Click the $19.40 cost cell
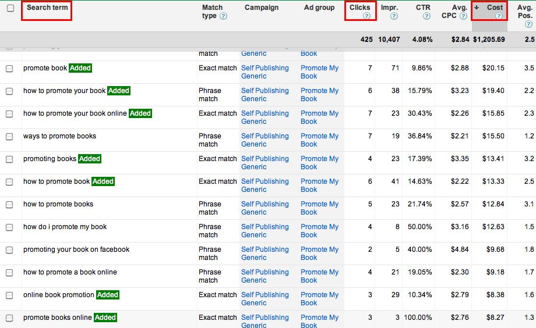 (493, 91)
